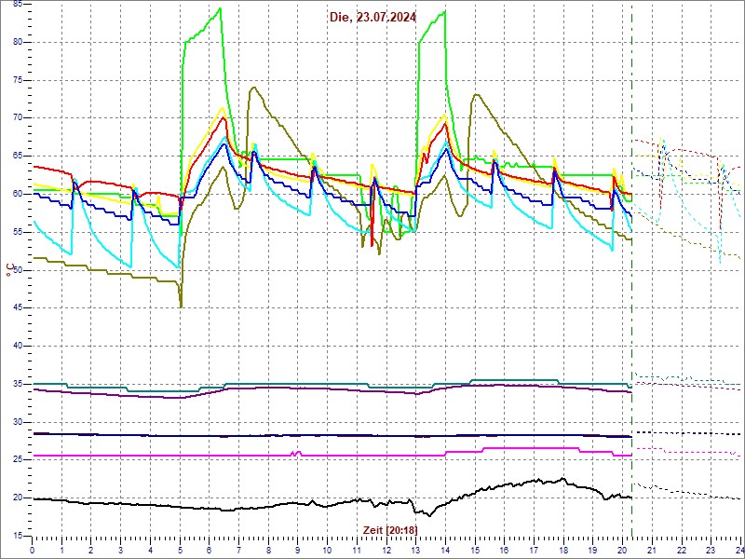Click the hour 1 label on the time axis
The image size is (745, 559).
[61, 550]
